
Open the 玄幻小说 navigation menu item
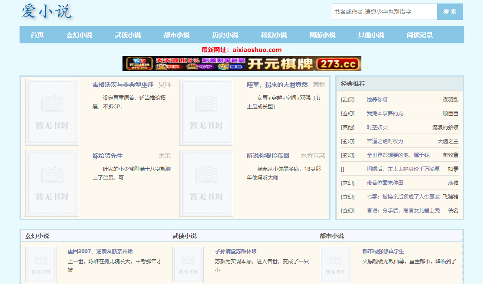pos(79,35)
